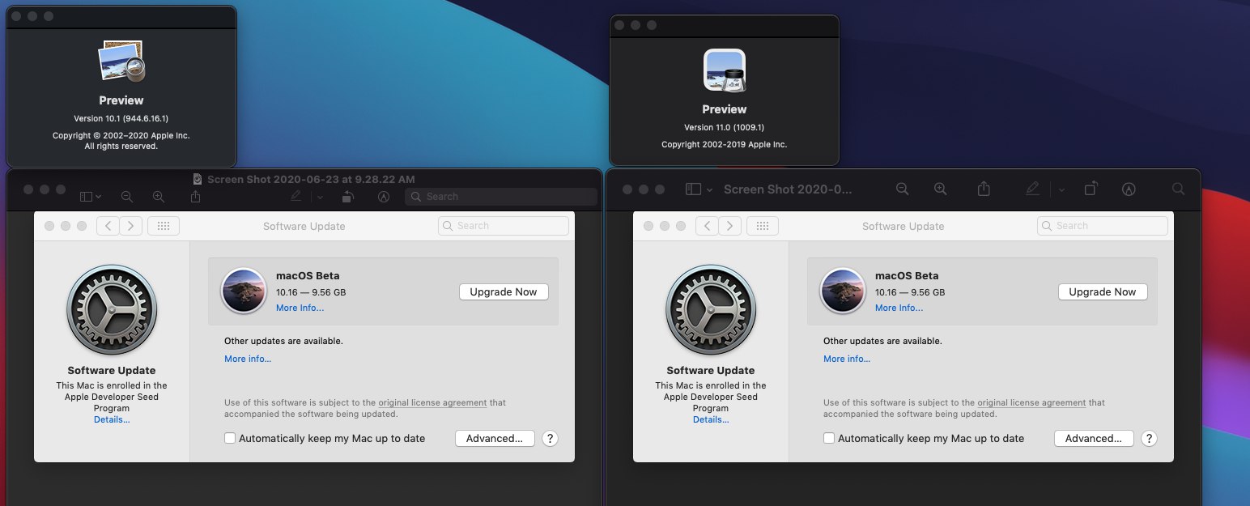Click share icon in Screen Shot 2020-0… window
Screen dimensions: 1250x506
pos(984,189)
